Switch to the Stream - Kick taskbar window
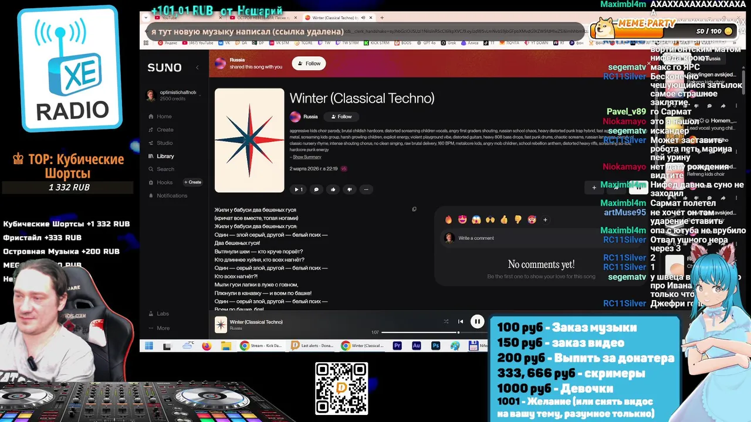The width and height of the screenshot is (751, 422). pyautogui.click(x=262, y=346)
